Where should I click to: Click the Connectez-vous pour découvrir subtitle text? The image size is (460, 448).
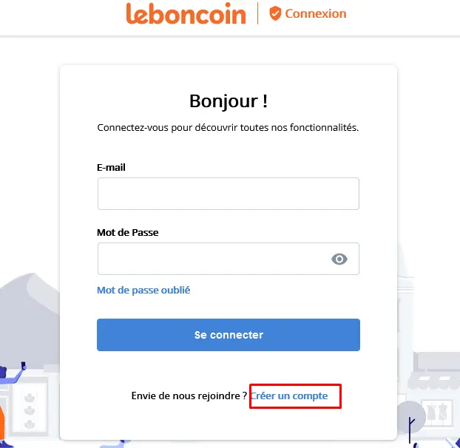[228, 128]
